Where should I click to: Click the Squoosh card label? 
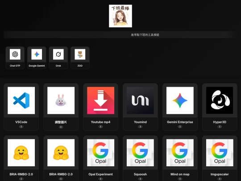[x=140, y=174]
